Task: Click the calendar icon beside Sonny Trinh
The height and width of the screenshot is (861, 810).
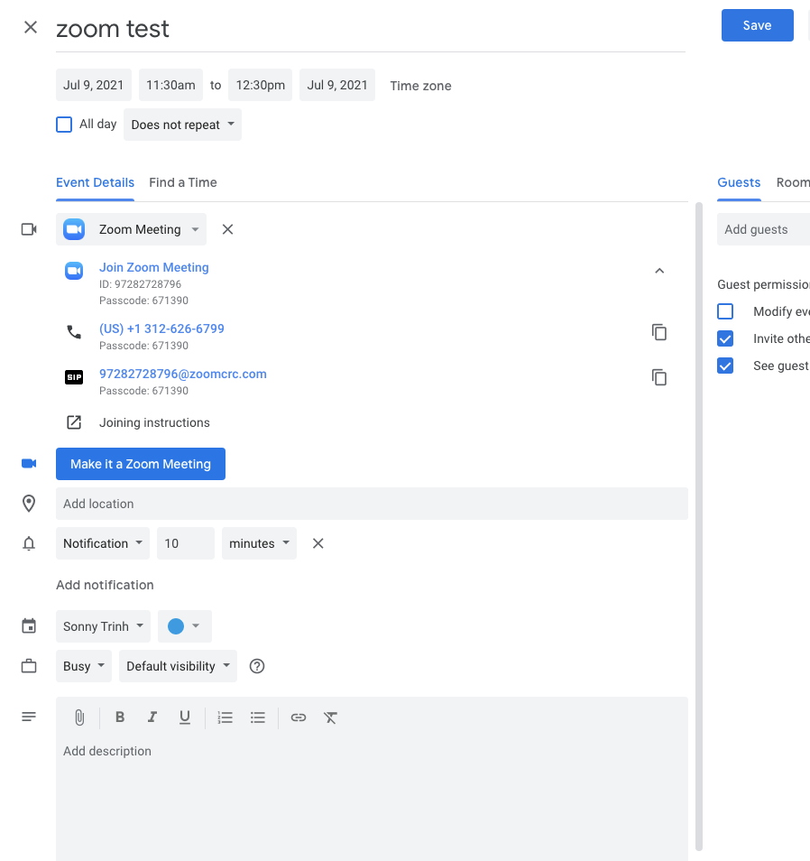Action: (x=29, y=626)
